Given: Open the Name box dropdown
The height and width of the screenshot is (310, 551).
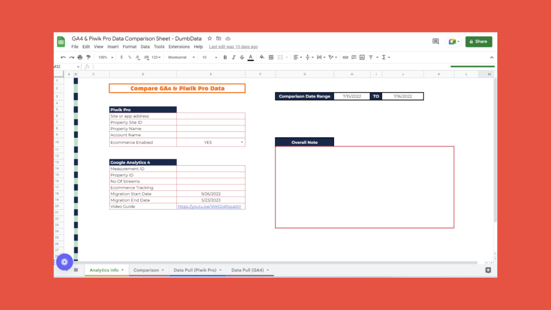Looking at the screenshot, I should (x=78, y=67).
